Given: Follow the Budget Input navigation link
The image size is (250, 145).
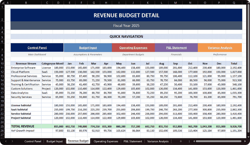Looking at the screenshot, I should click(x=88, y=48).
